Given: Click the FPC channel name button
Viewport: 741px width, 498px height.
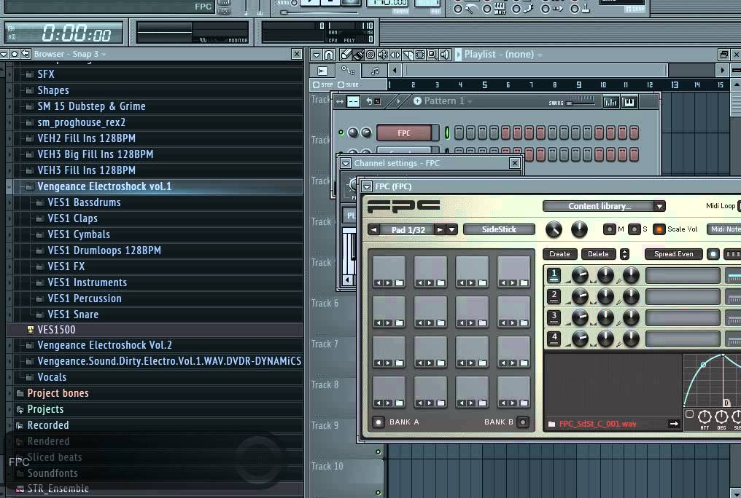Looking at the screenshot, I should pyautogui.click(x=404, y=133).
